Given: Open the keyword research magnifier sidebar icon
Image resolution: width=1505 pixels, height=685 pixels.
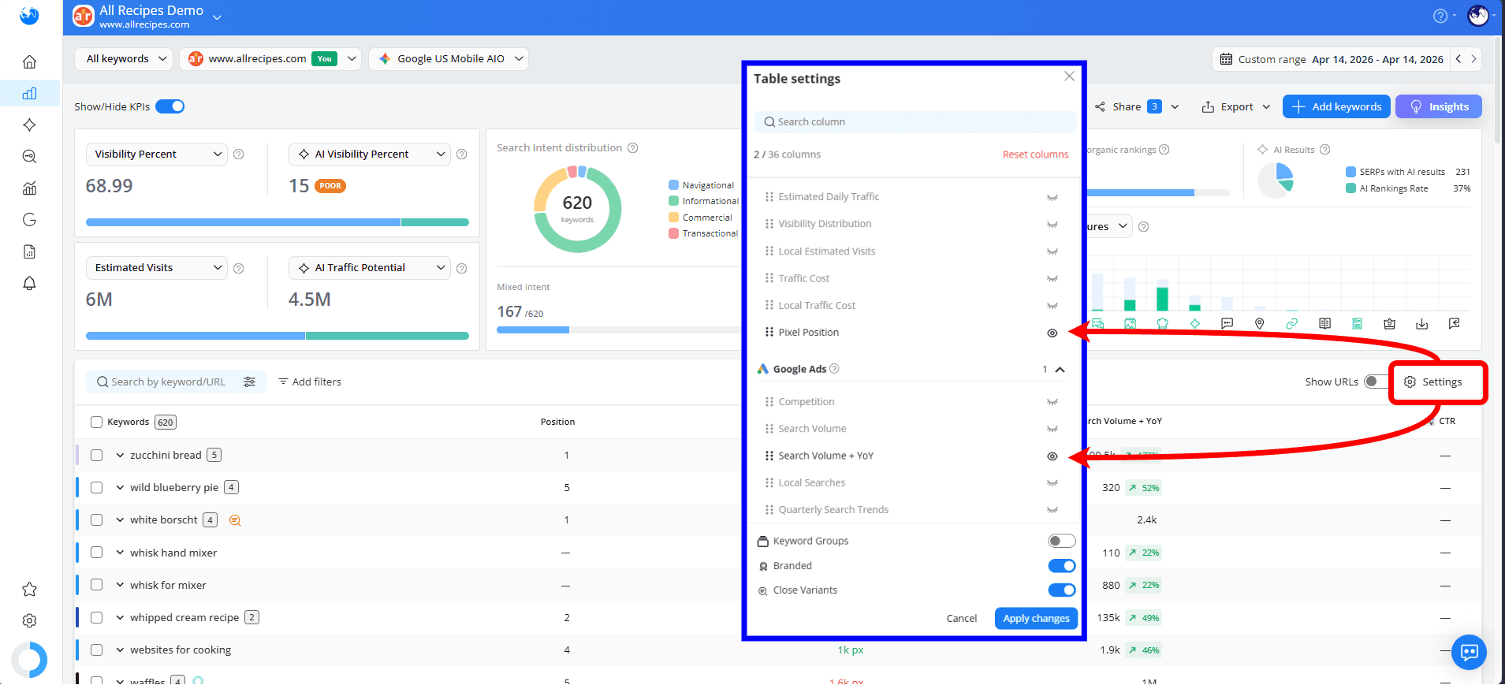Looking at the screenshot, I should (29, 156).
